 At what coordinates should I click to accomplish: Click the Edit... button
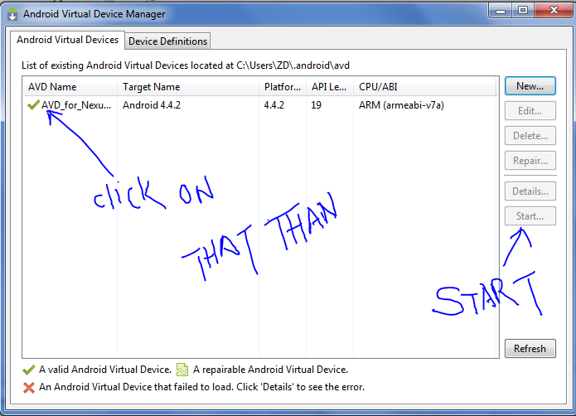click(x=530, y=111)
